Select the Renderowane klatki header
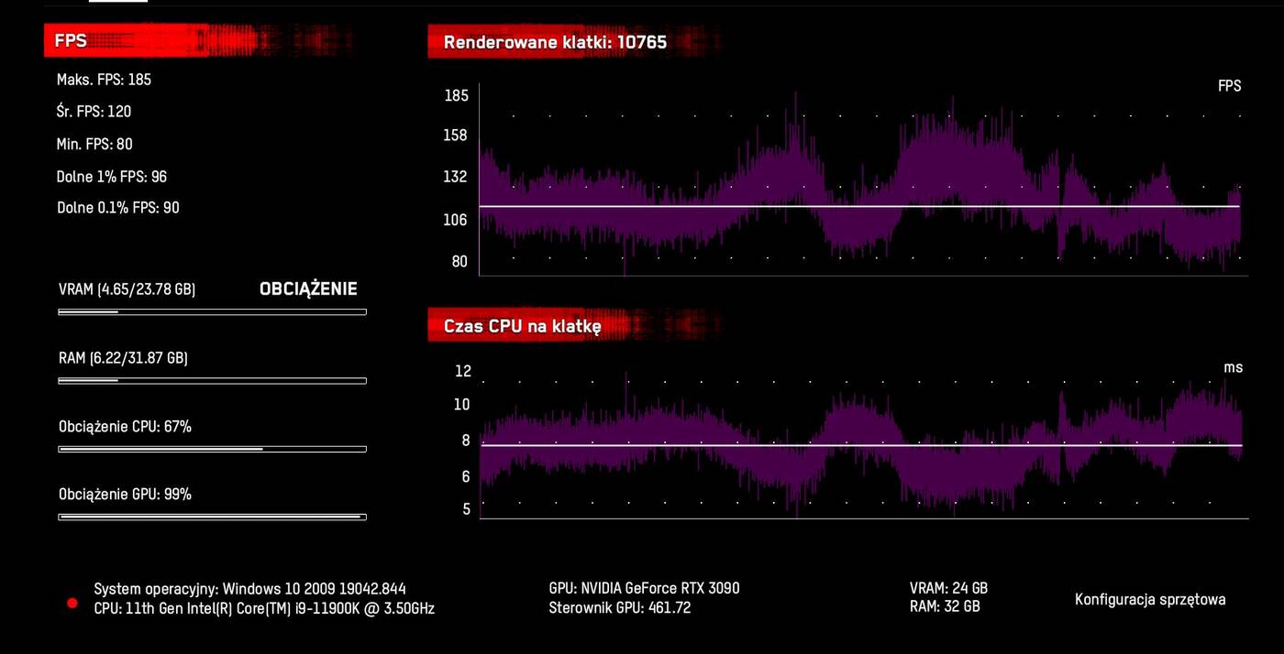Image resolution: width=1284 pixels, height=654 pixels. click(x=555, y=42)
